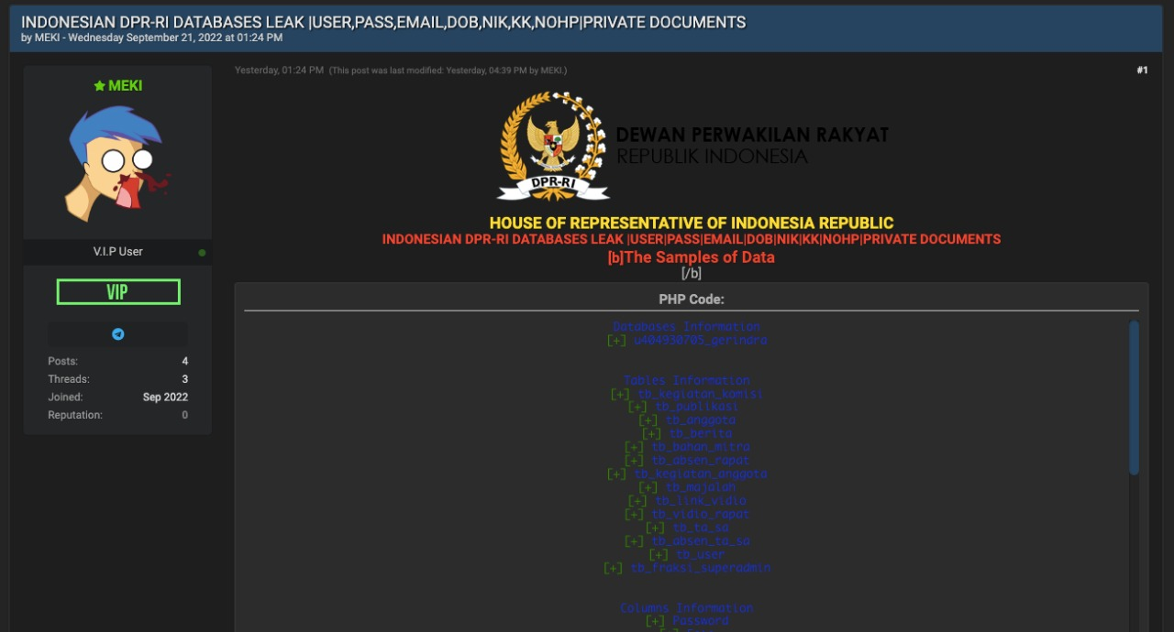Click author MEKI in the thread byline

click(x=47, y=38)
